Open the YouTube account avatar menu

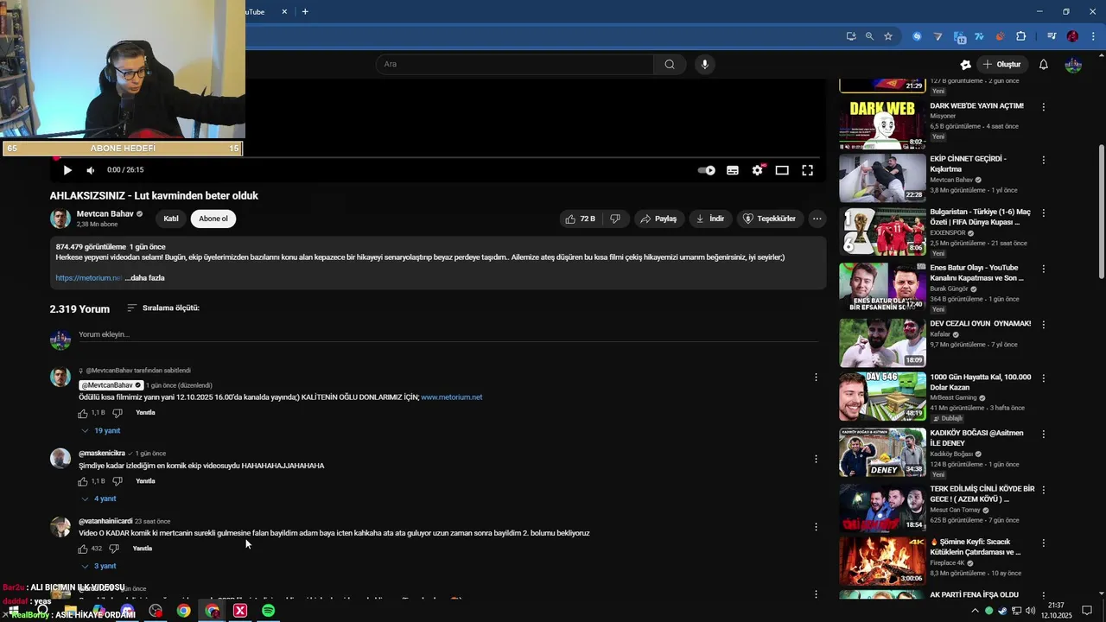[1073, 64]
